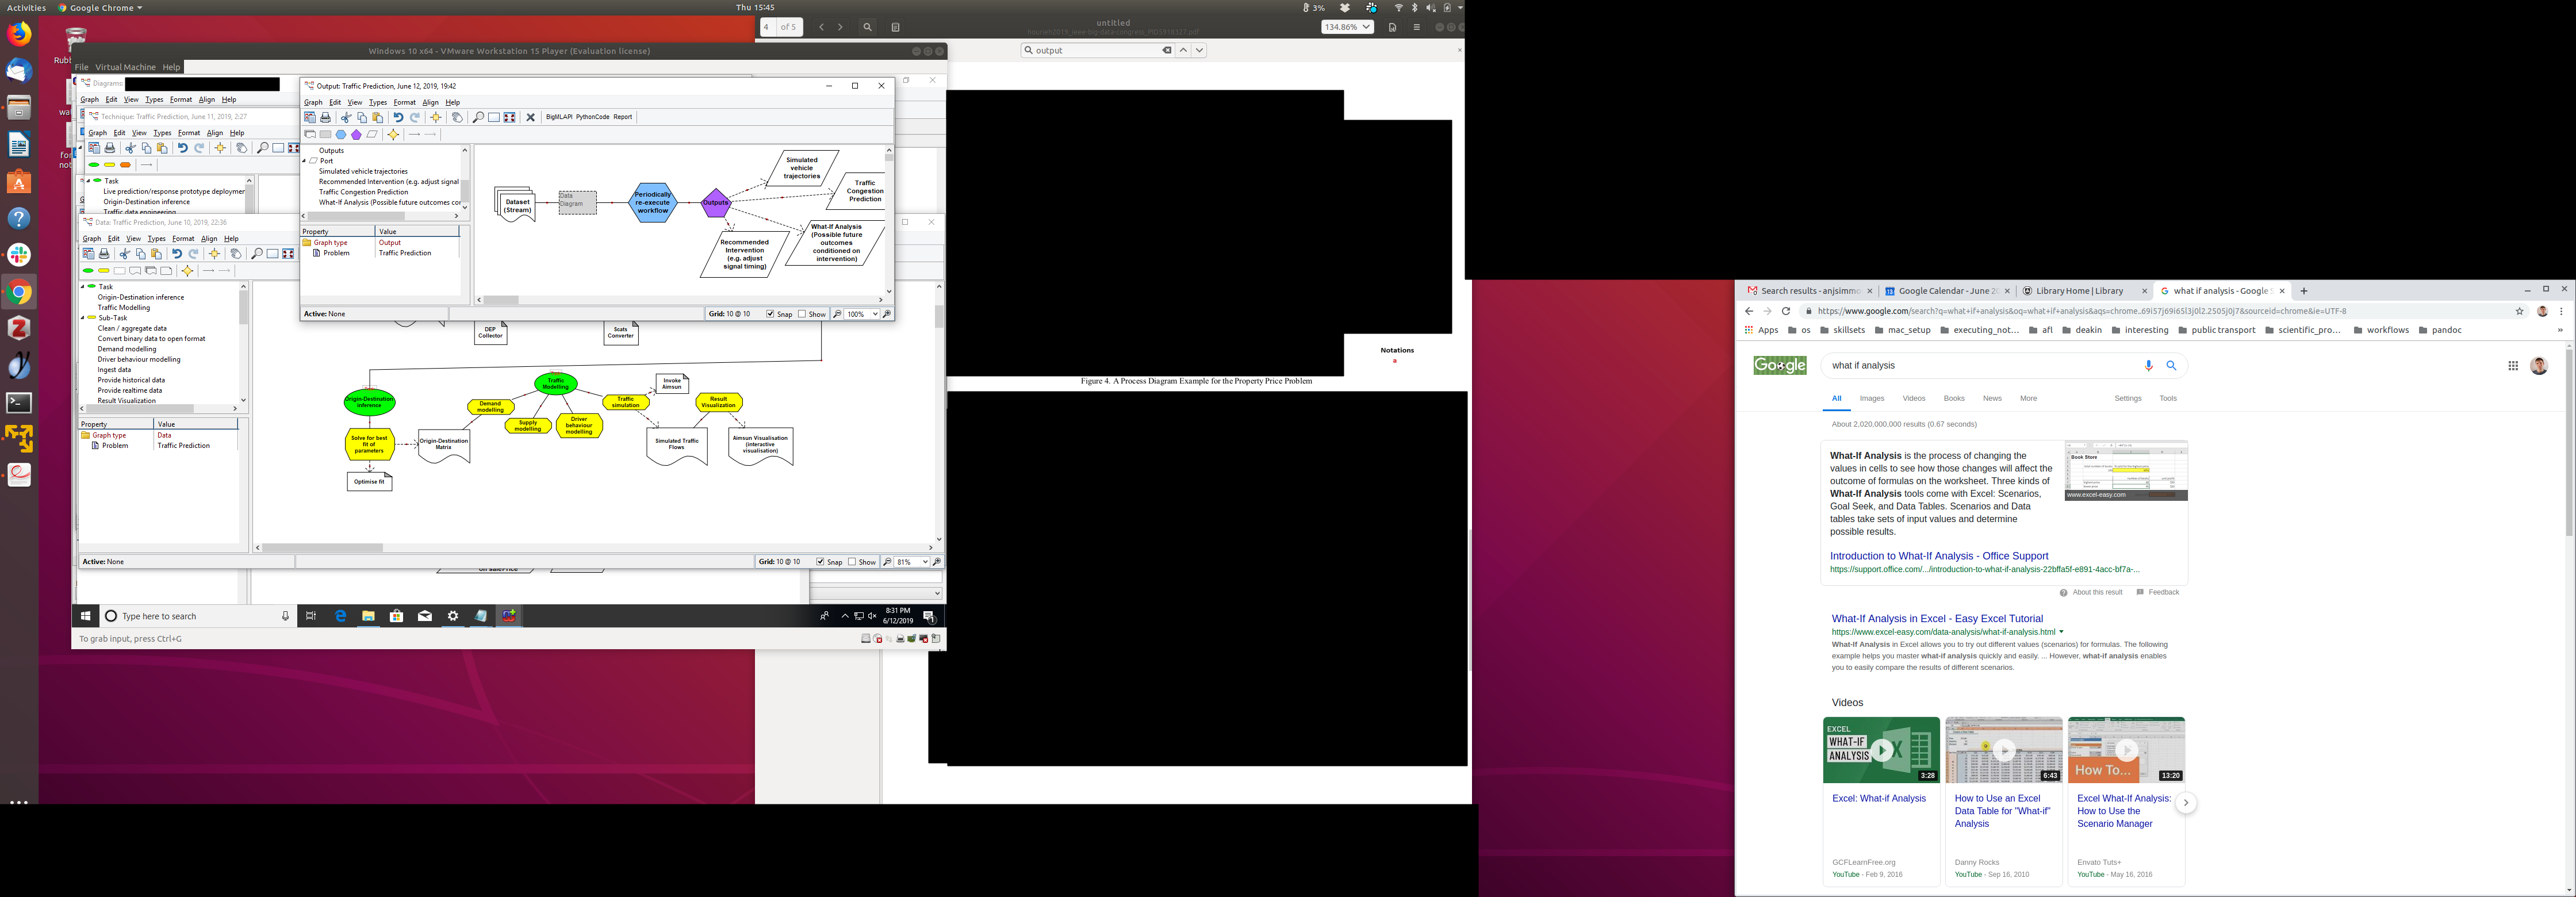Click the hand pan tool icon
The height and width of the screenshot is (897, 2576).
point(457,118)
